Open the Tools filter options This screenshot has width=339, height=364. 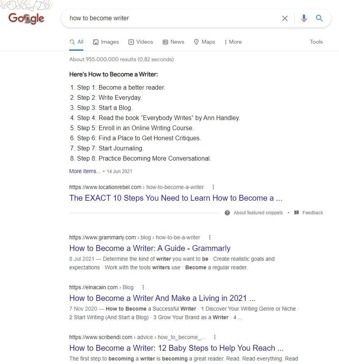tap(316, 42)
